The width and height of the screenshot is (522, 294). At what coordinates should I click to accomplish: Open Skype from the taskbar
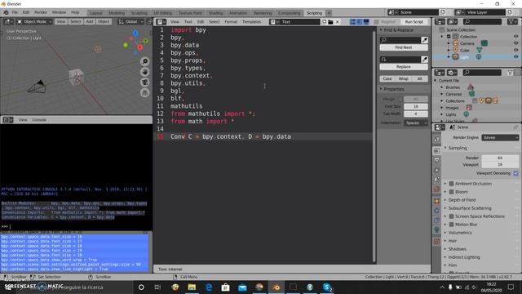click(327, 287)
